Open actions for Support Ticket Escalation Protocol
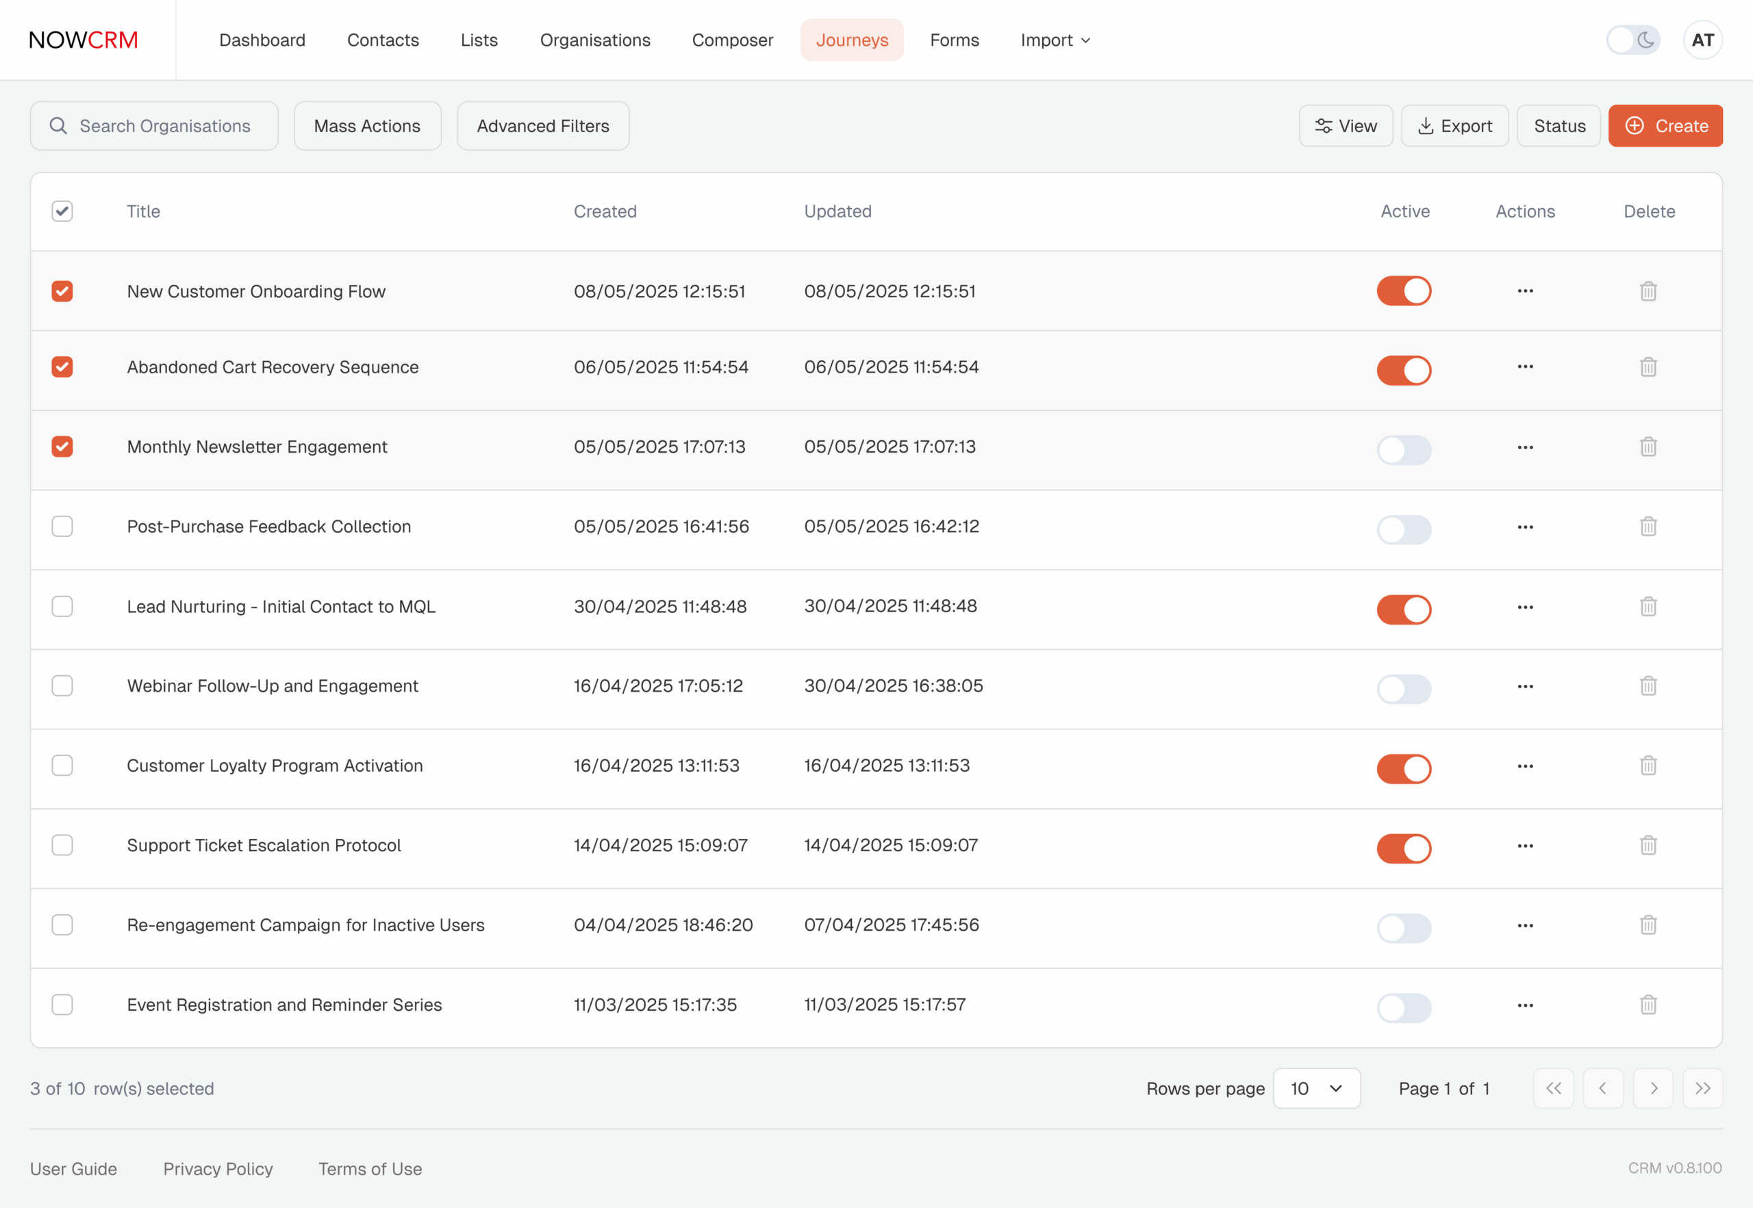1753x1208 pixels. point(1525,846)
